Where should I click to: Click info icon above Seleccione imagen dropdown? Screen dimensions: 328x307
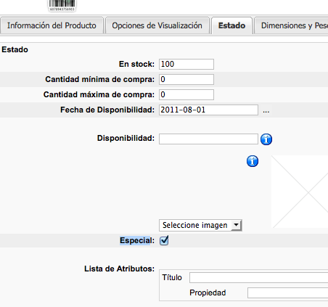click(253, 161)
